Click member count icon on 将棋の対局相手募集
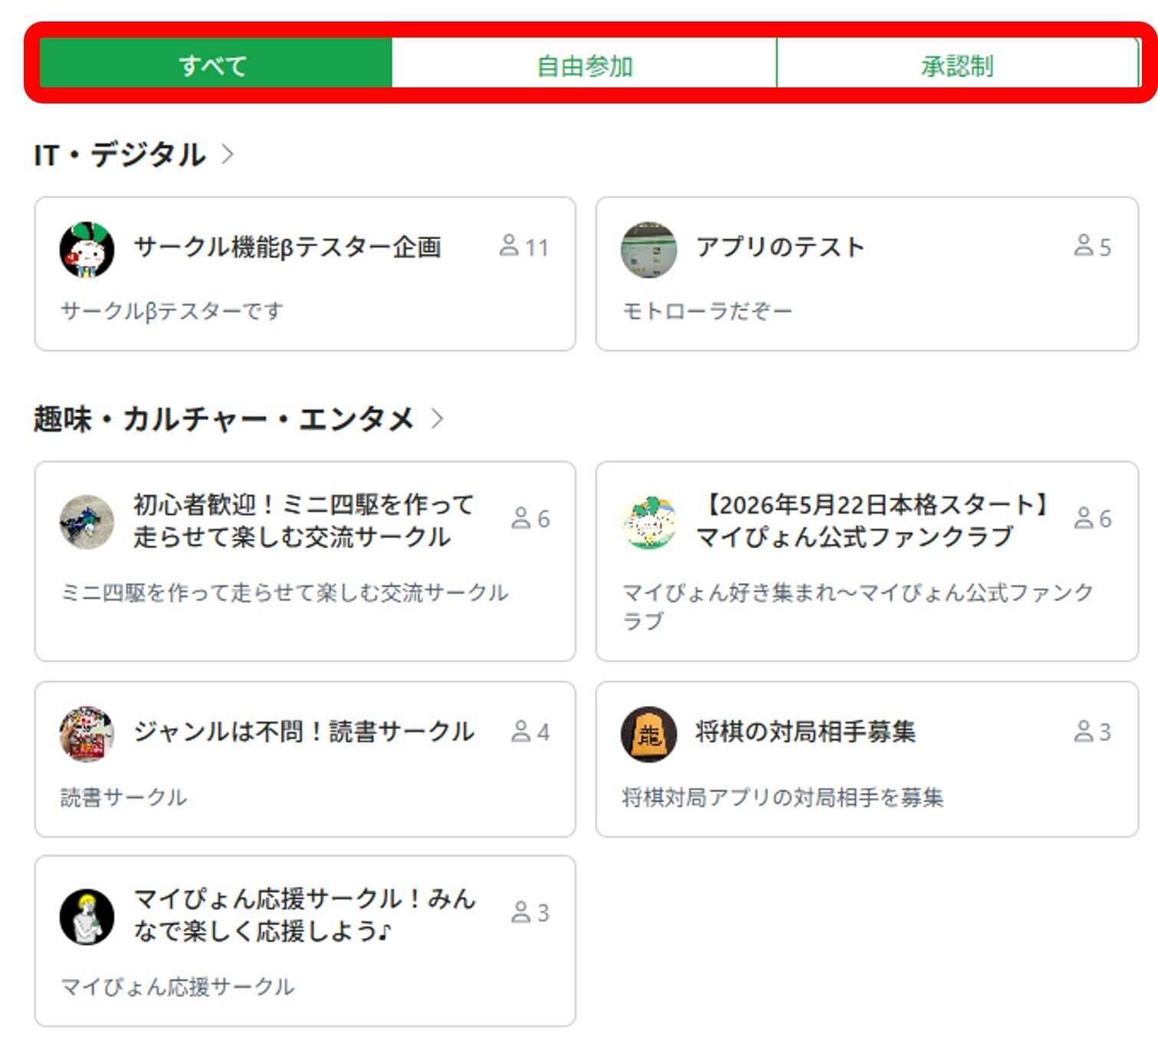Viewport: 1158px width, 1063px height. point(1083,731)
